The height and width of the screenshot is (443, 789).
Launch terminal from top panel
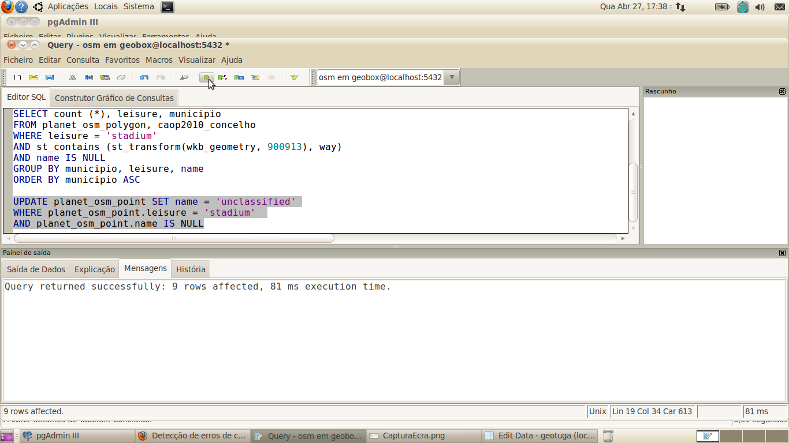point(167,7)
